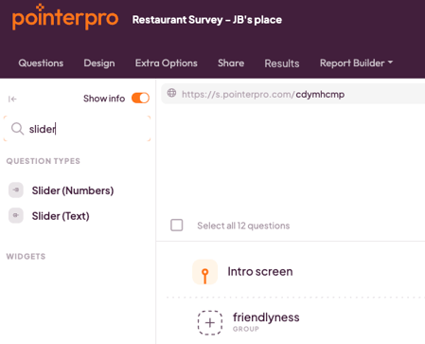Expand the friendlyness group plus icon
425x344 pixels.
click(210, 323)
